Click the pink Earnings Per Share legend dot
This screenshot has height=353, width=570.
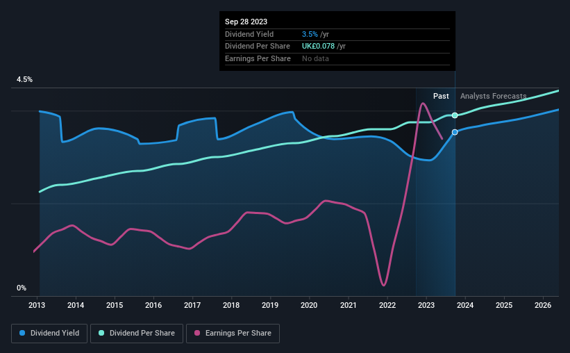point(197,333)
